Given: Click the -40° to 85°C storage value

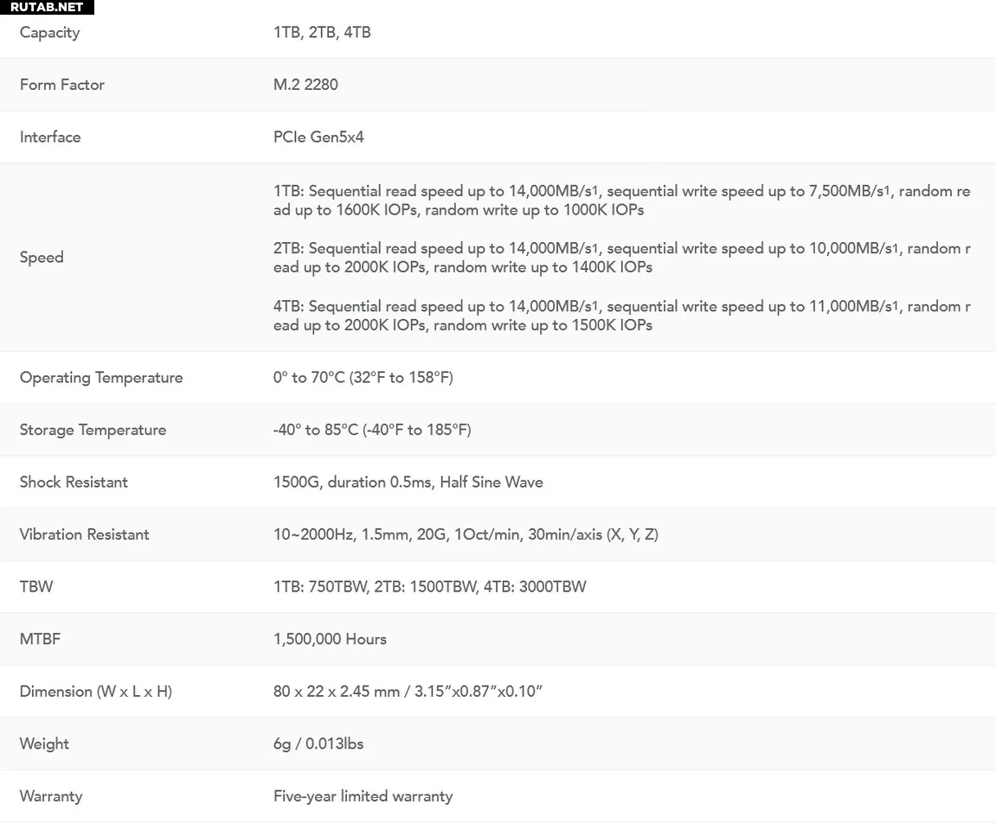Looking at the screenshot, I should tap(372, 430).
